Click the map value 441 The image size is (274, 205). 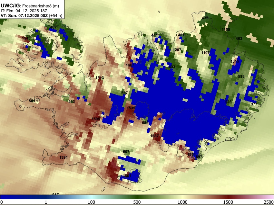click(154, 35)
